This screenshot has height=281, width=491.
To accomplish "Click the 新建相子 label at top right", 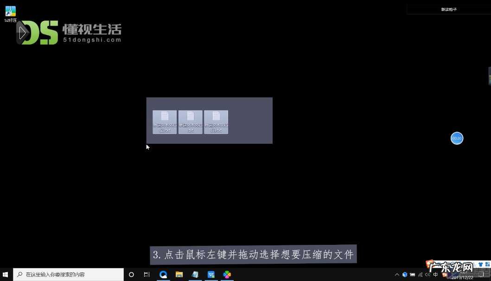I will click(x=448, y=8).
